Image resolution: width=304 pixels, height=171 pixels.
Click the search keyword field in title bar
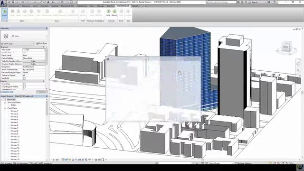tap(222, 2)
